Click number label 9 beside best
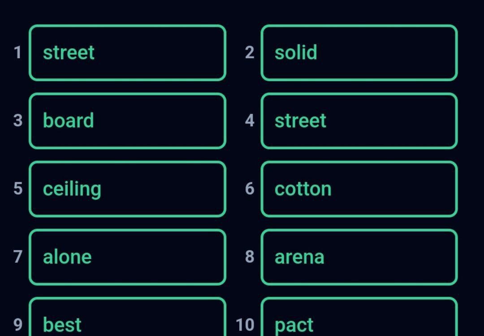This screenshot has width=484, height=336. (18, 325)
